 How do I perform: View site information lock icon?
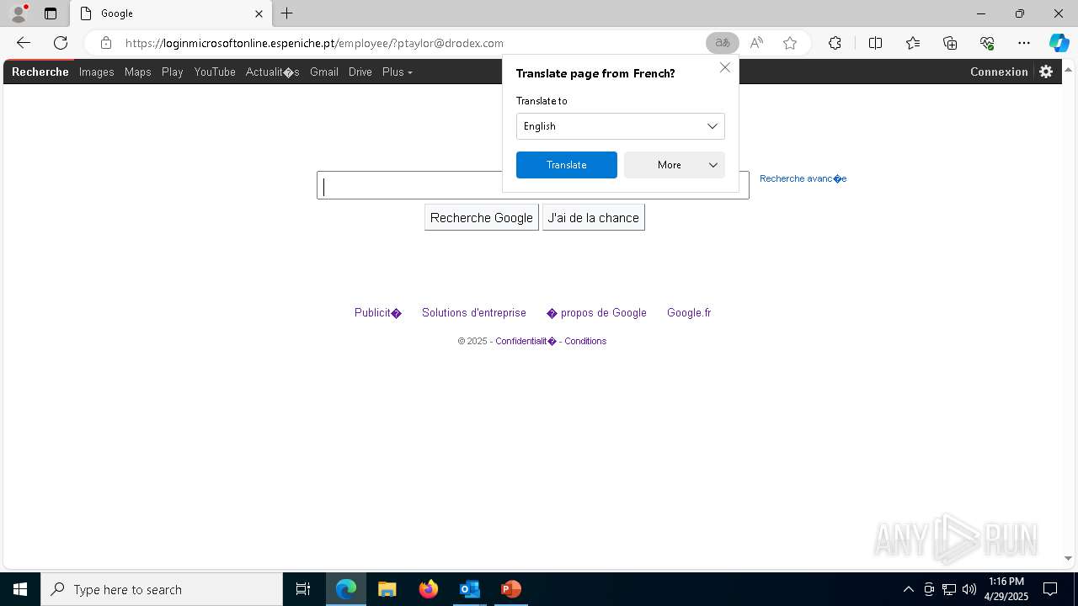click(x=105, y=43)
